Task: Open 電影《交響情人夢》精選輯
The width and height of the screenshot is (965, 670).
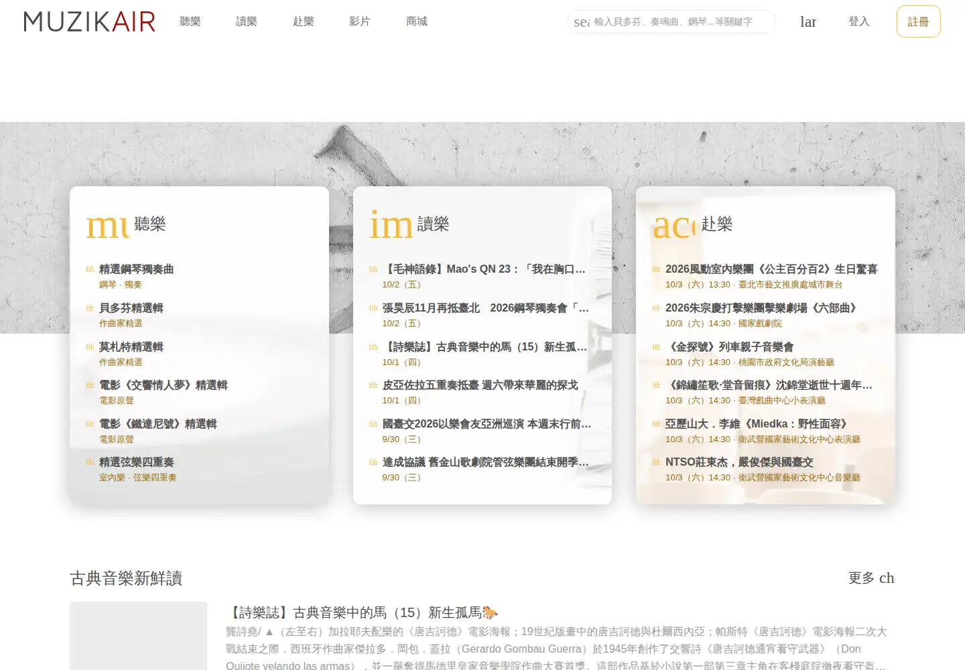Action: pyautogui.click(x=164, y=385)
